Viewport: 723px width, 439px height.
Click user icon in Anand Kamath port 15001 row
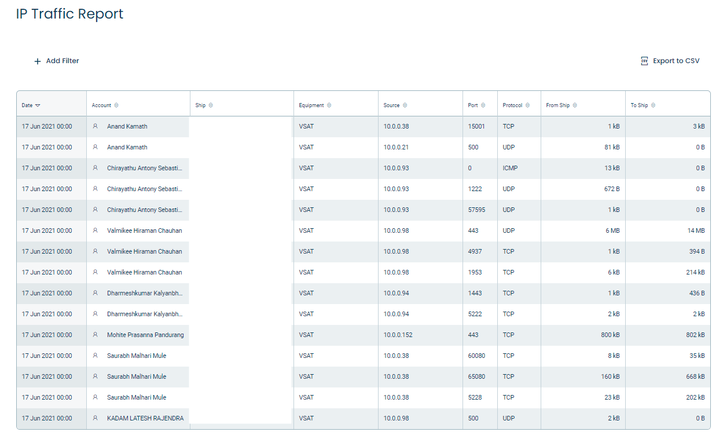[x=96, y=126]
